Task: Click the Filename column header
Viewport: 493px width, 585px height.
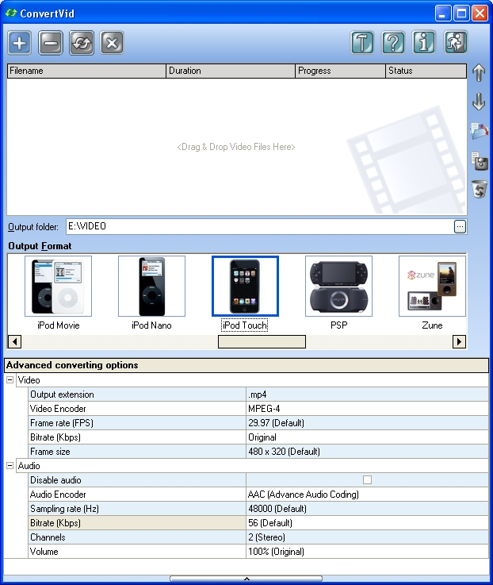Action: 86,71
